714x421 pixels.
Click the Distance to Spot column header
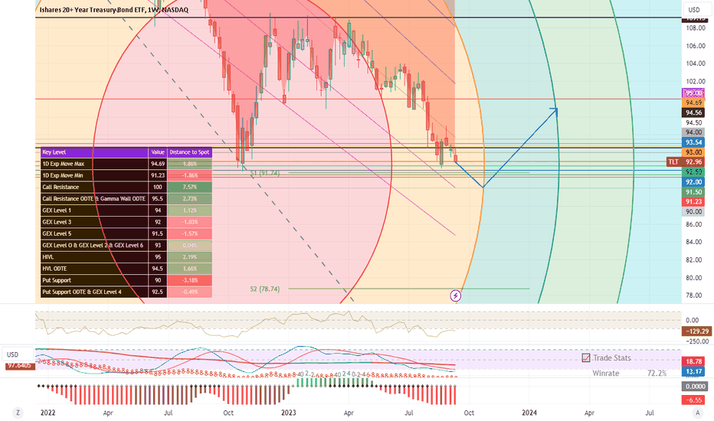[189, 152]
